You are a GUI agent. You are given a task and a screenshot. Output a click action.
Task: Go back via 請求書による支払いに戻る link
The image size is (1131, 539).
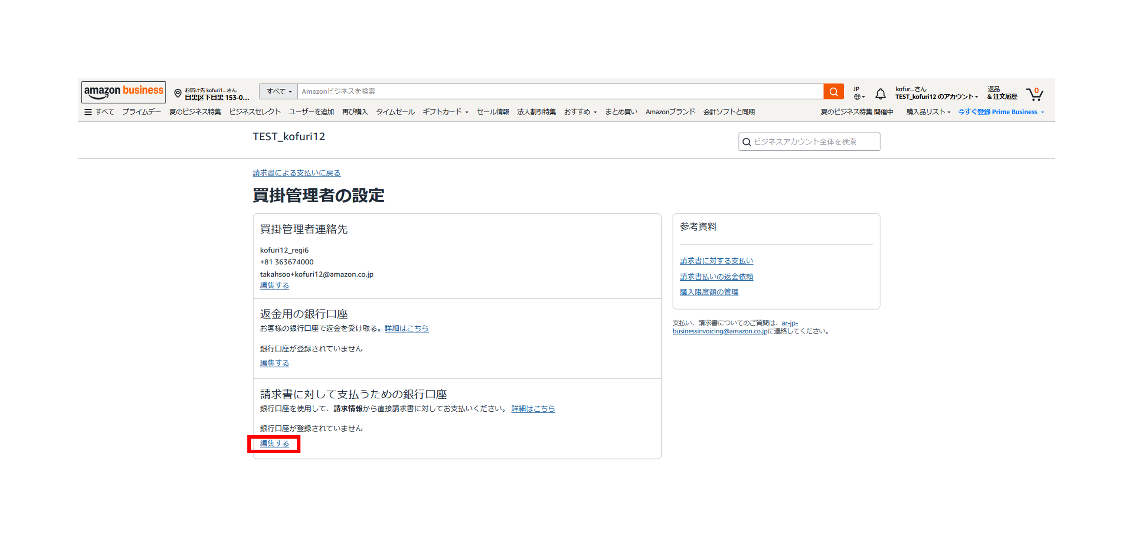pyautogui.click(x=296, y=173)
